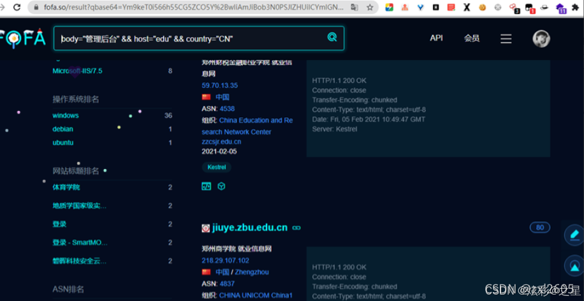Click the code view icon under Kestrel tag

[x=206, y=186]
